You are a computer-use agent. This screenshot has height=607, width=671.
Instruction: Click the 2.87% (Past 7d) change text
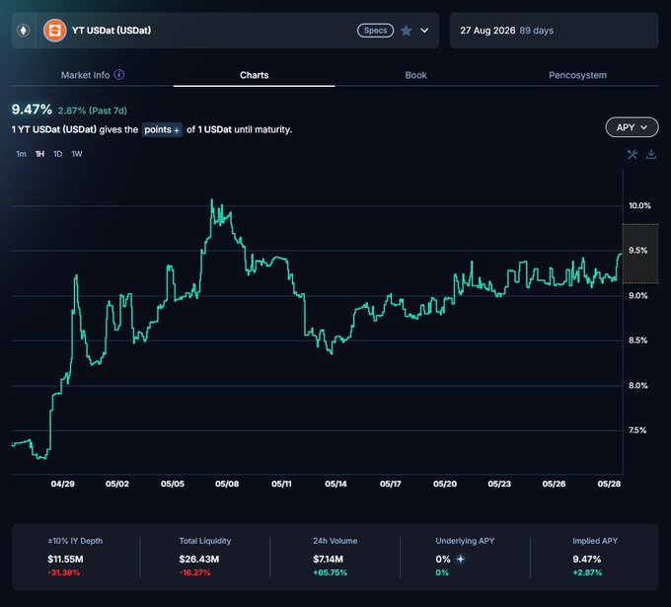93,111
